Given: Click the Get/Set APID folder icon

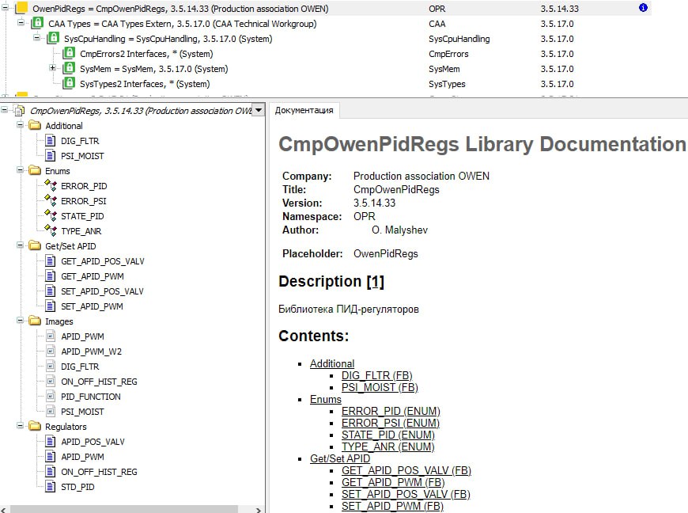Looking at the screenshot, I should tap(35, 246).
